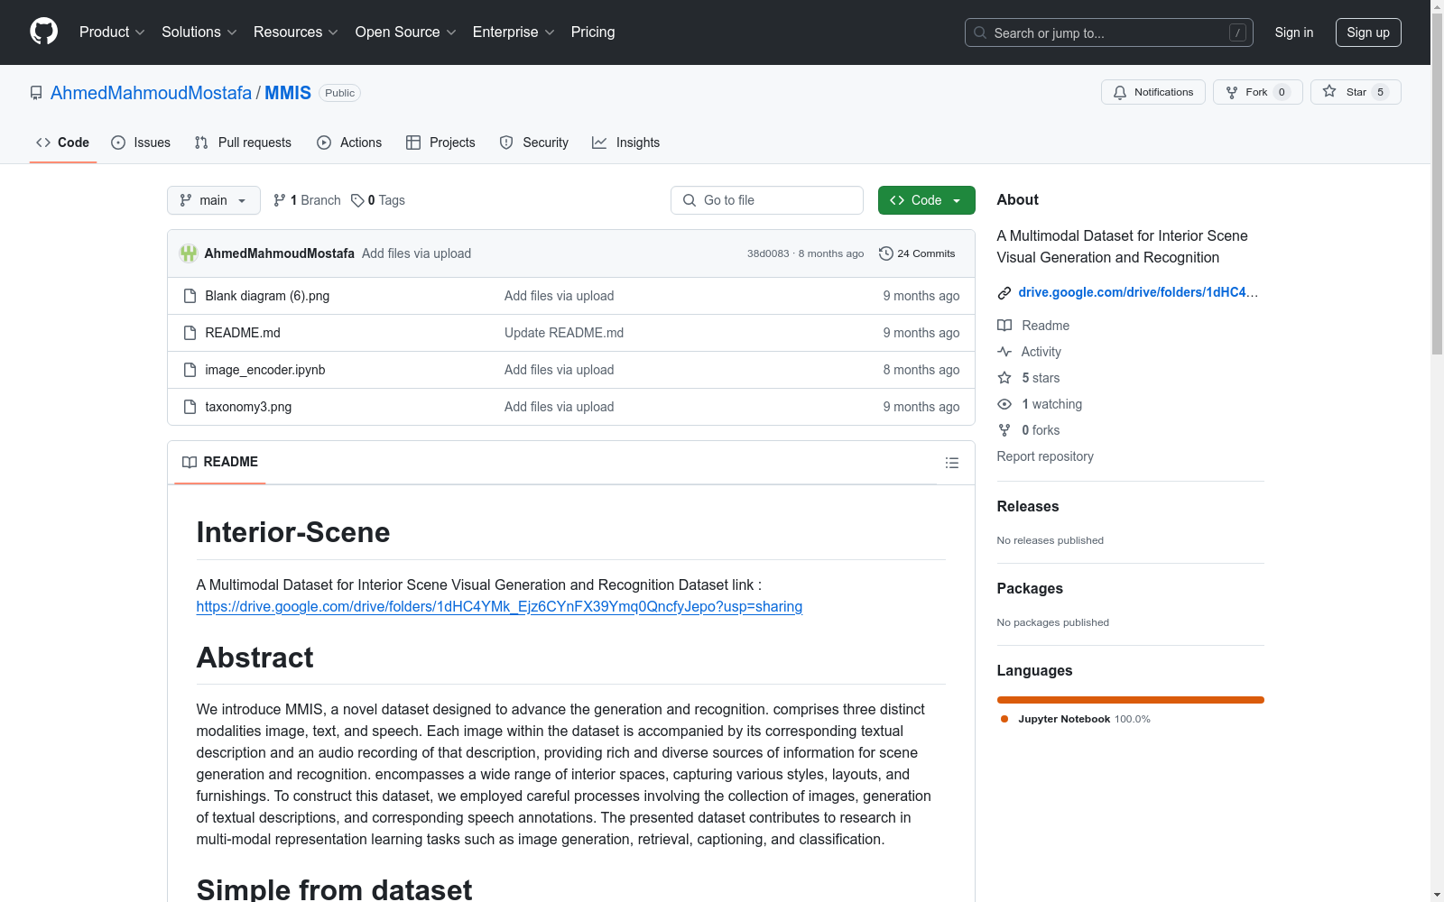Open AhmedMahmoudMostafa owner profile link
This screenshot has height=902, width=1444.
click(x=151, y=93)
